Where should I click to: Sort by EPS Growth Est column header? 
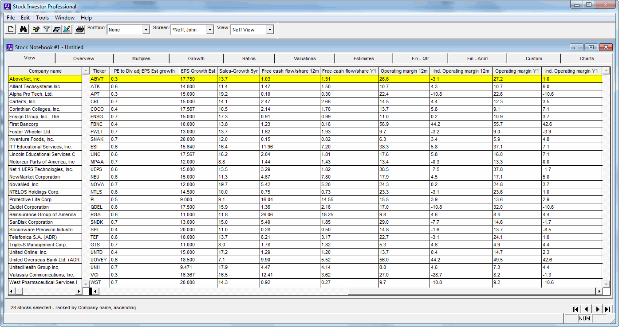(x=198, y=71)
